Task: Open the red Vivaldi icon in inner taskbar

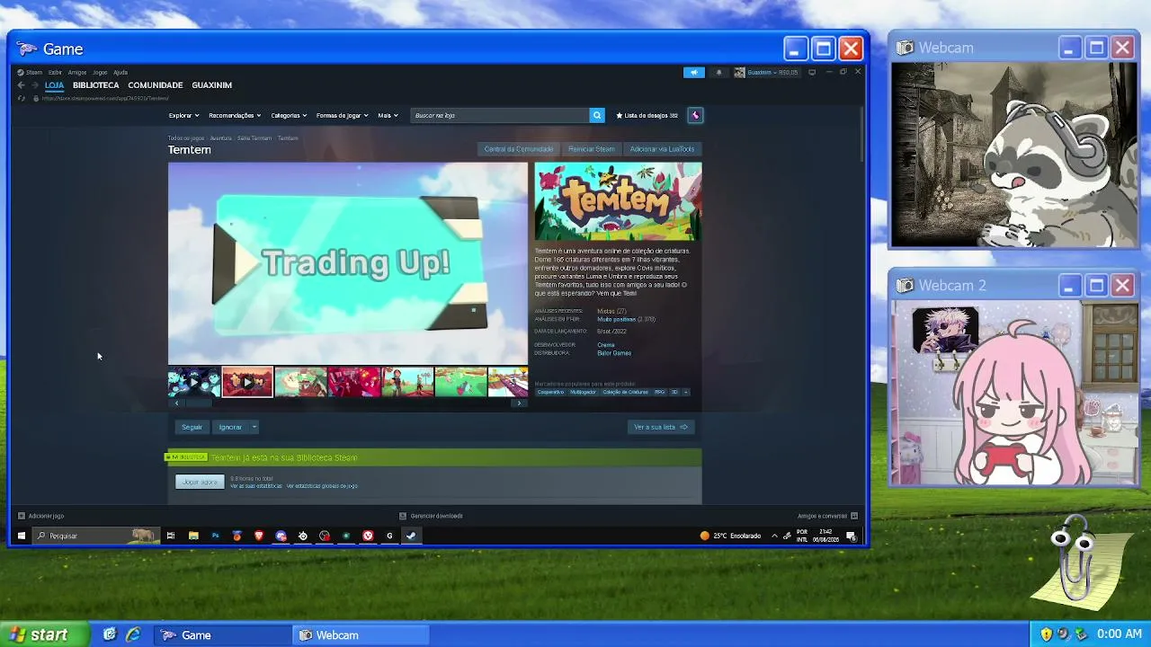Action: 368,536
